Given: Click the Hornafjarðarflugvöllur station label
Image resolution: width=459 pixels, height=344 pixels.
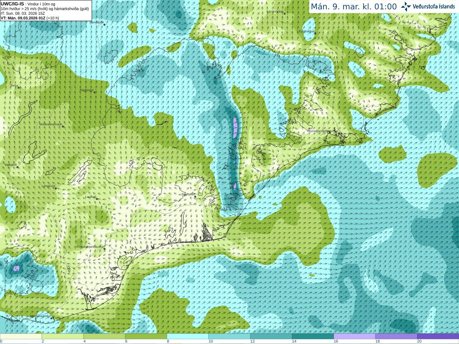Looking at the screenshot, I should (x=323, y=131).
